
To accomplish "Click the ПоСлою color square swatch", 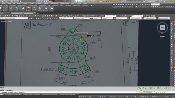I will pyautogui.click(x=60, y=18).
